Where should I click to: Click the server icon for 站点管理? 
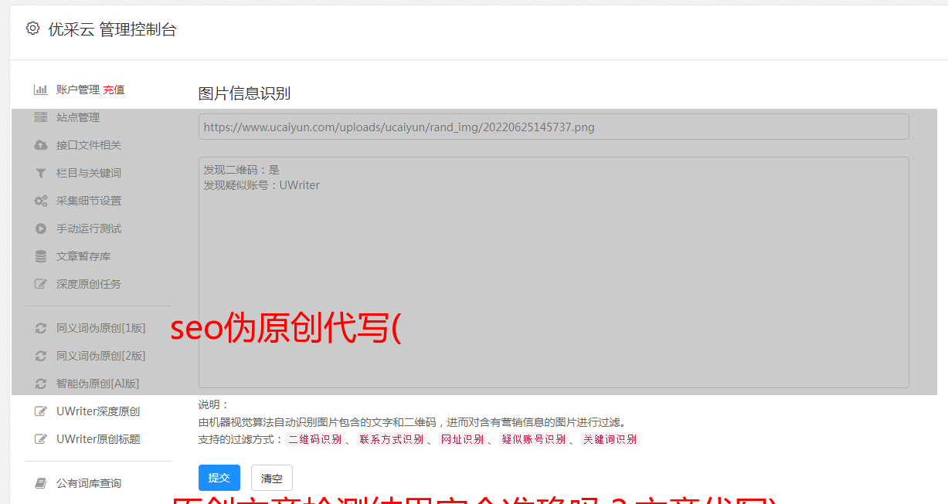[x=41, y=117]
